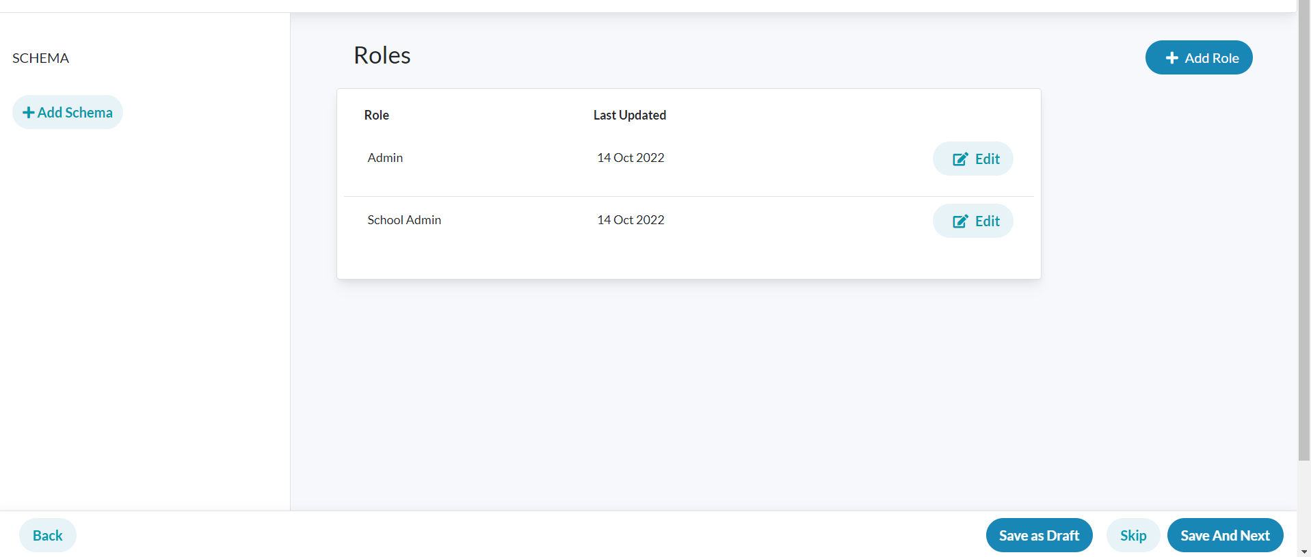Click the pencil icon on School Admin's Edit
This screenshot has height=557, width=1311.
click(961, 221)
